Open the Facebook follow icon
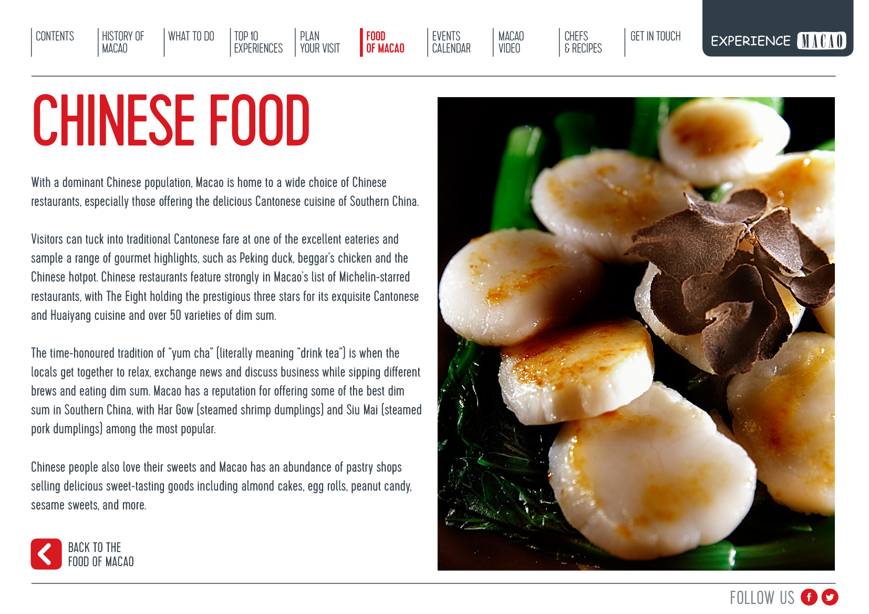 pos(809,597)
